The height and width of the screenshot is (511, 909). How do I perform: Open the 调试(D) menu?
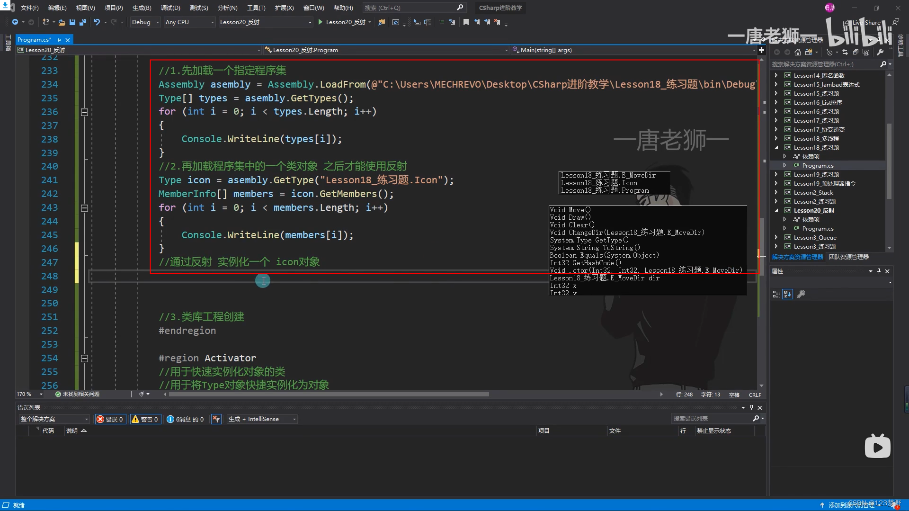(x=170, y=8)
